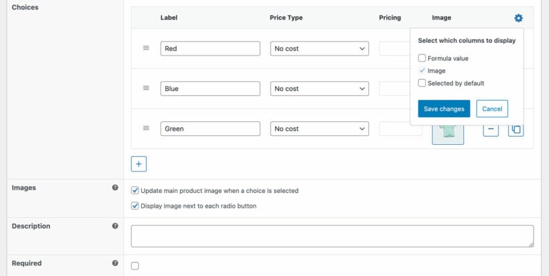Screen dimensions: 549x276
Task: Click the Red label input field
Action: click(210, 49)
